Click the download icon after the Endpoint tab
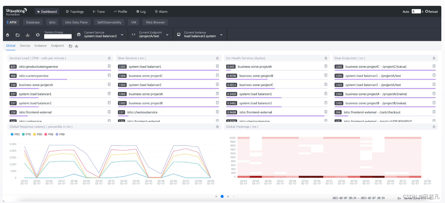The image size is (445, 203). click(76, 46)
